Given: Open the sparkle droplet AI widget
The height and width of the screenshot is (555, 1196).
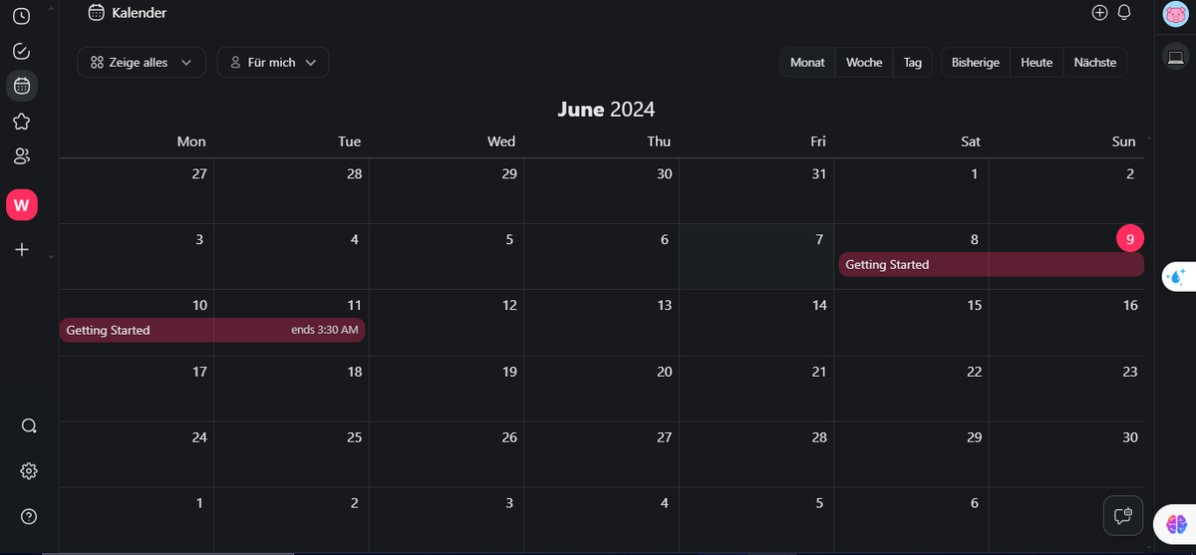Looking at the screenshot, I should [x=1177, y=277].
